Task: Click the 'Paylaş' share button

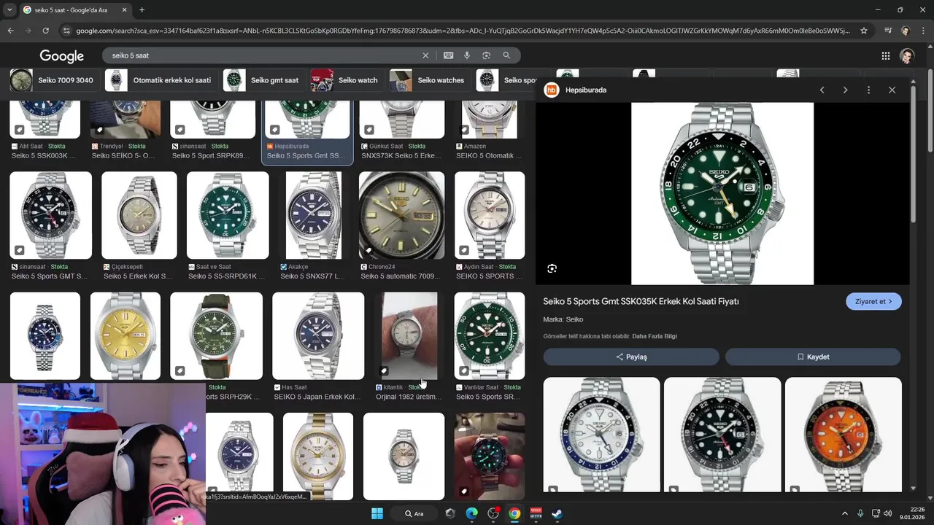Action: tap(631, 357)
